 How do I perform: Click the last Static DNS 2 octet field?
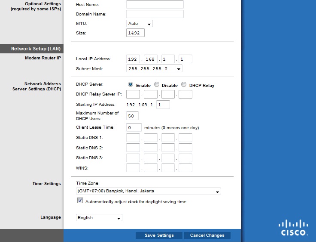point(185,148)
